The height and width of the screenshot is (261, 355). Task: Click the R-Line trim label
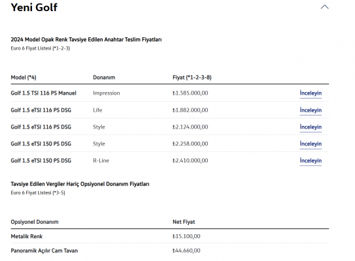click(101, 161)
